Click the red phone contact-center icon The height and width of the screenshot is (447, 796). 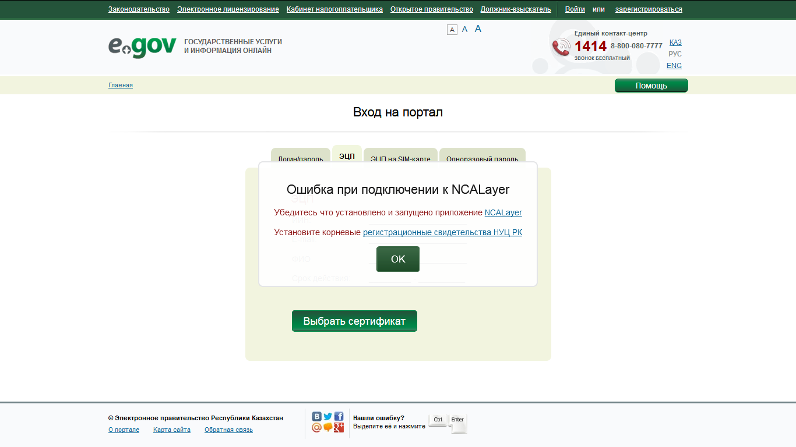561,47
